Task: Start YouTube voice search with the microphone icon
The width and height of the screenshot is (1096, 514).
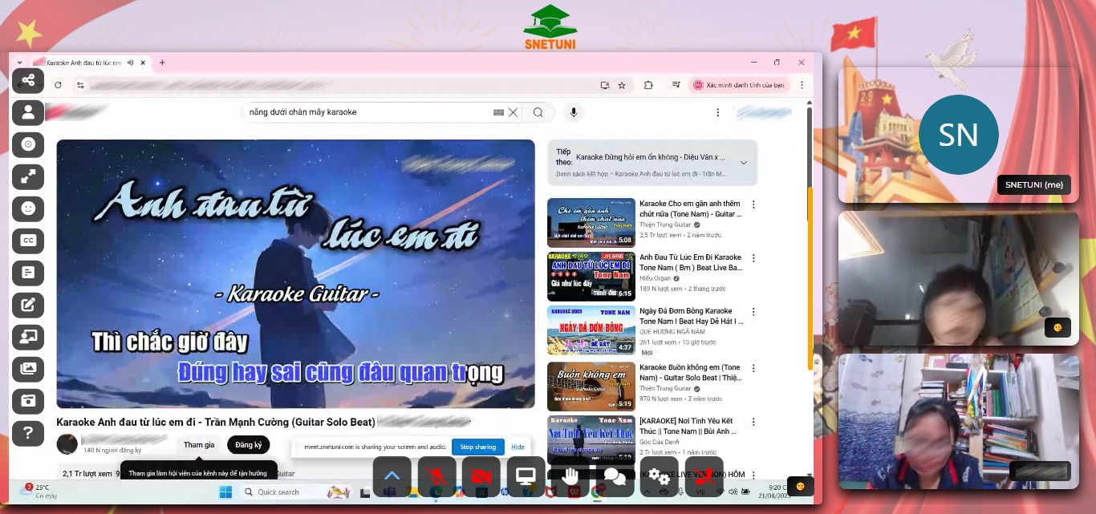Action: (574, 112)
